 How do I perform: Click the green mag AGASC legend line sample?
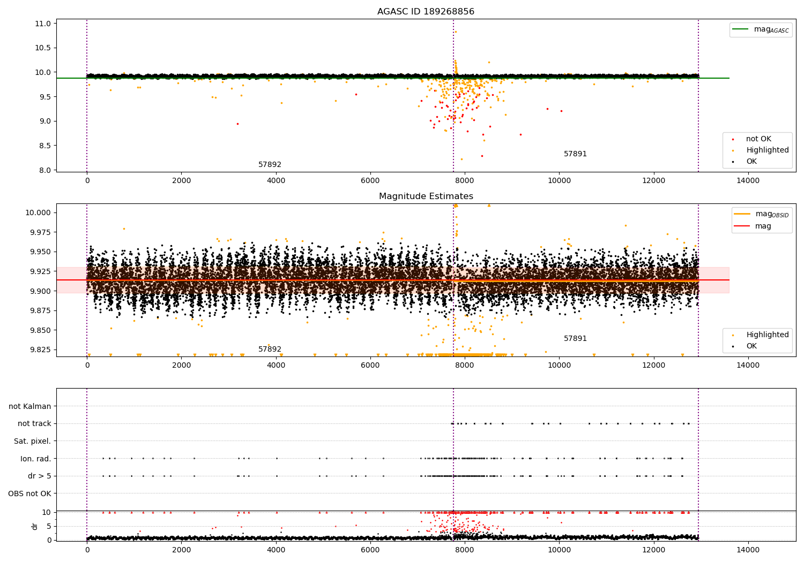tap(741, 29)
